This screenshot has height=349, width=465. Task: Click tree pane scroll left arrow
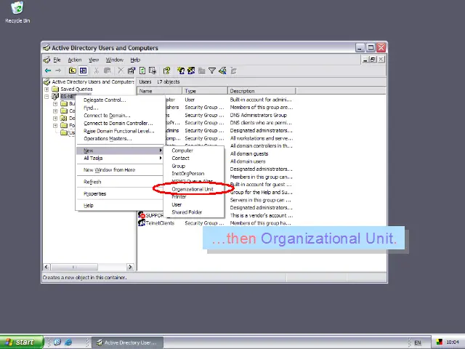point(46,267)
